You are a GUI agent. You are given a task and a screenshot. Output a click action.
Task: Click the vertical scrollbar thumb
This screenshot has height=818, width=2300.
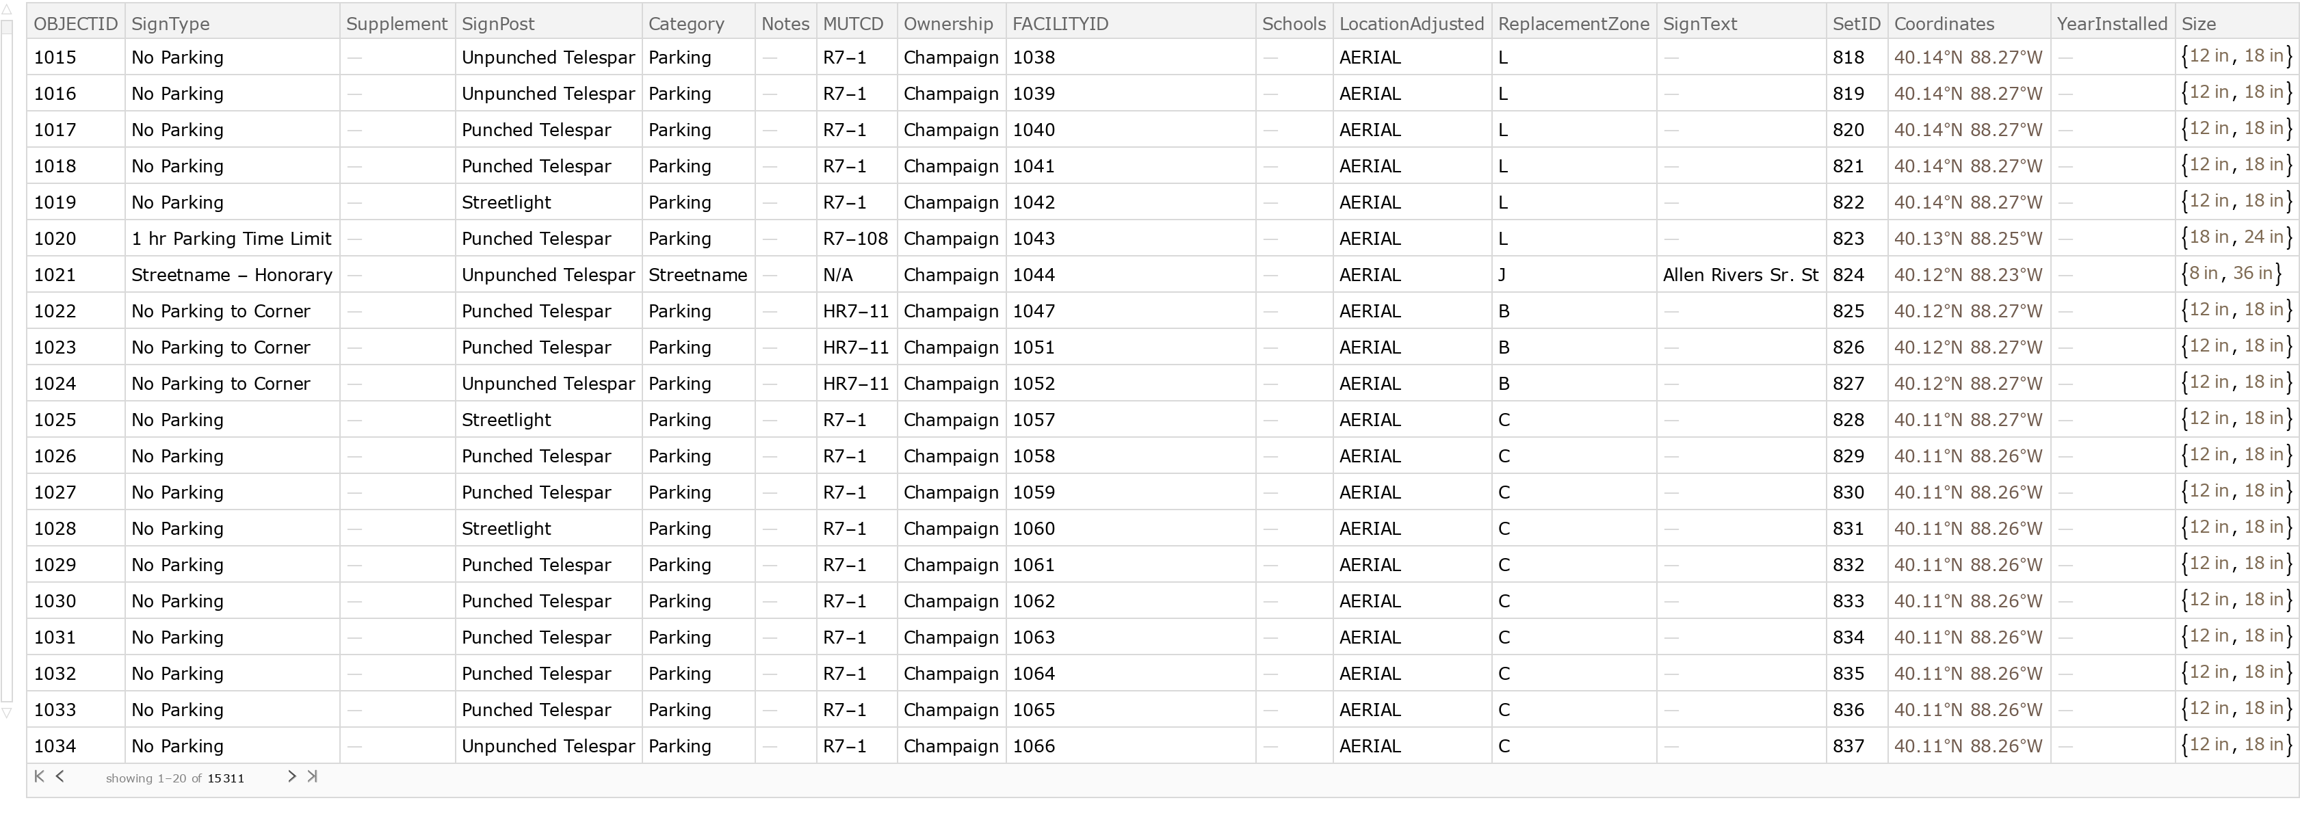click(x=6, y=357)
